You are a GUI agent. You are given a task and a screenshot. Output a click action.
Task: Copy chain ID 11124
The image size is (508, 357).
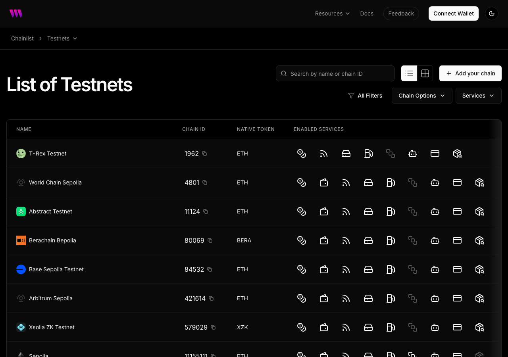point(206,211)
